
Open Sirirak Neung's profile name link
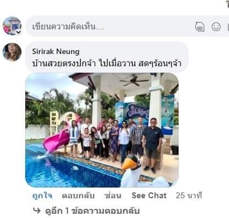[x=56, y=51]
